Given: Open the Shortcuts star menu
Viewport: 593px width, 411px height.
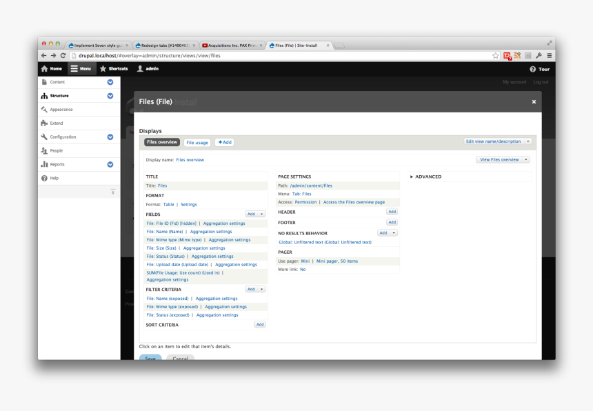Looking at the screenshot, I should coord(103,69).
